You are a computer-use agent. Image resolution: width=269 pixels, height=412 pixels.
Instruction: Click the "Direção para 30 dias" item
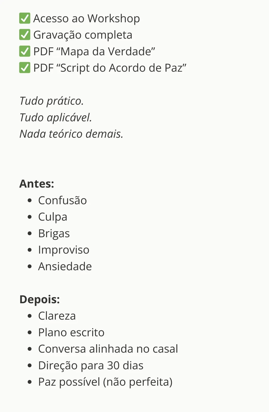point(91,365)
